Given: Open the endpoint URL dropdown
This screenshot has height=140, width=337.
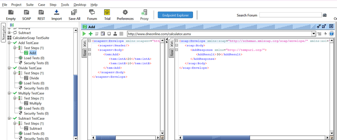Looking at the screenshot, I should [314, 34].
